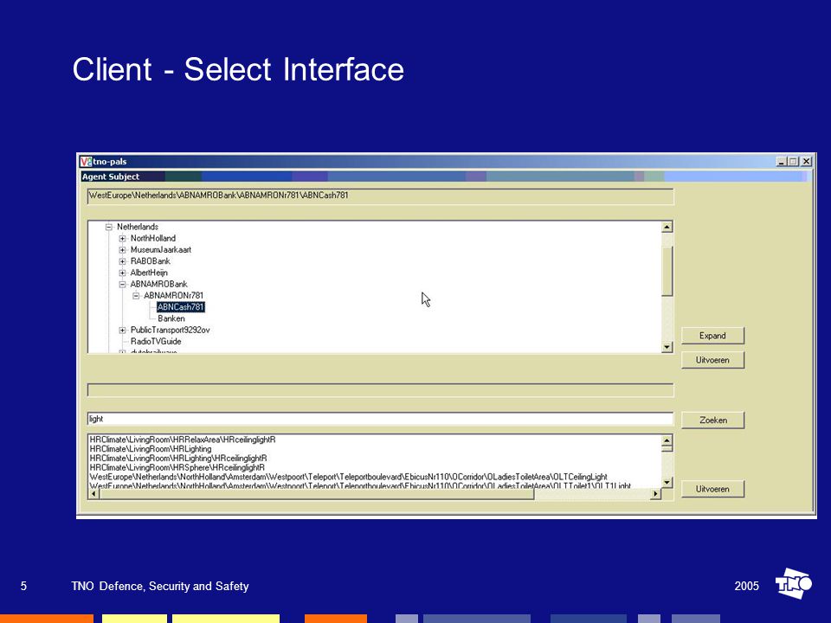Select the Banken tree item
The image size is (831, 623).
(x=171, y=318)
